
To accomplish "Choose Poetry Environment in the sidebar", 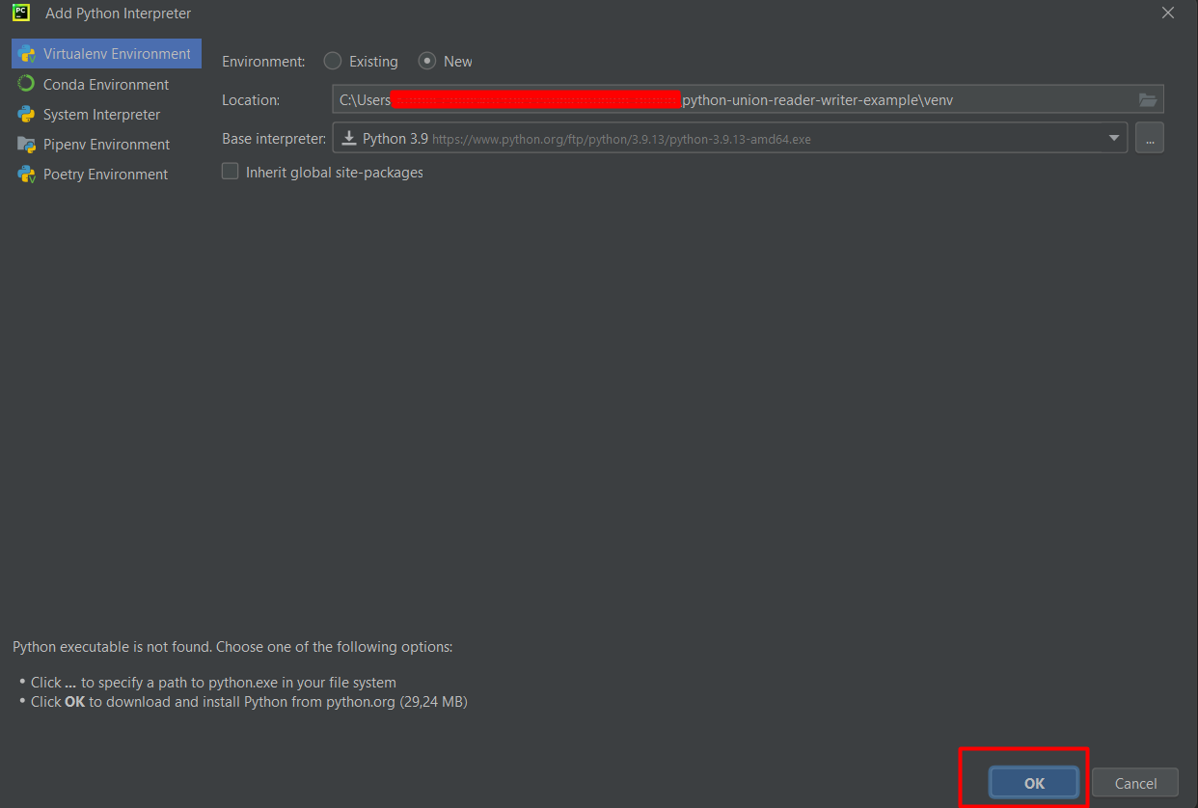I will (105, 175).
